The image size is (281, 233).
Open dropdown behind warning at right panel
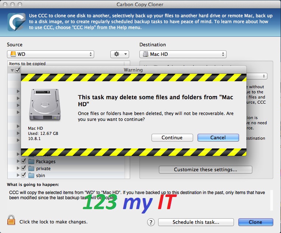click(257, 76)
